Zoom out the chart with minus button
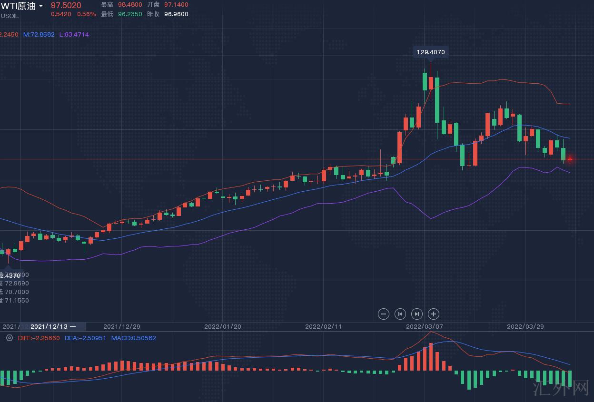This screenshot has width=594, height=402. tap(383, 314)
